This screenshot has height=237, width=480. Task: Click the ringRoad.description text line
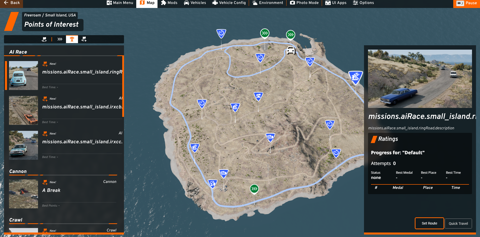411,128
